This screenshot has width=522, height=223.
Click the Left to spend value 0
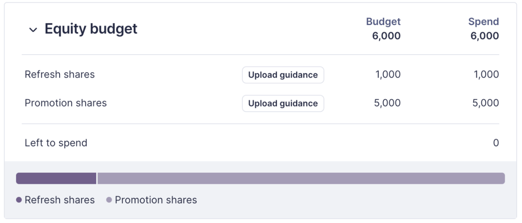(496, 143)
